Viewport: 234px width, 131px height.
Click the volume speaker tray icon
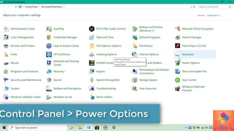pyautogui.click(x=206, y=128)
